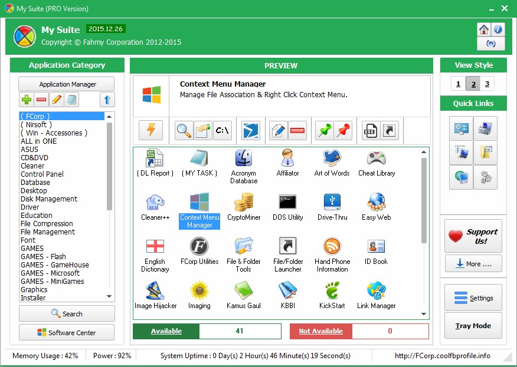This screenshot has height=367, width=517.
Task: Select Disk Management category
Action: coord(62,199)
